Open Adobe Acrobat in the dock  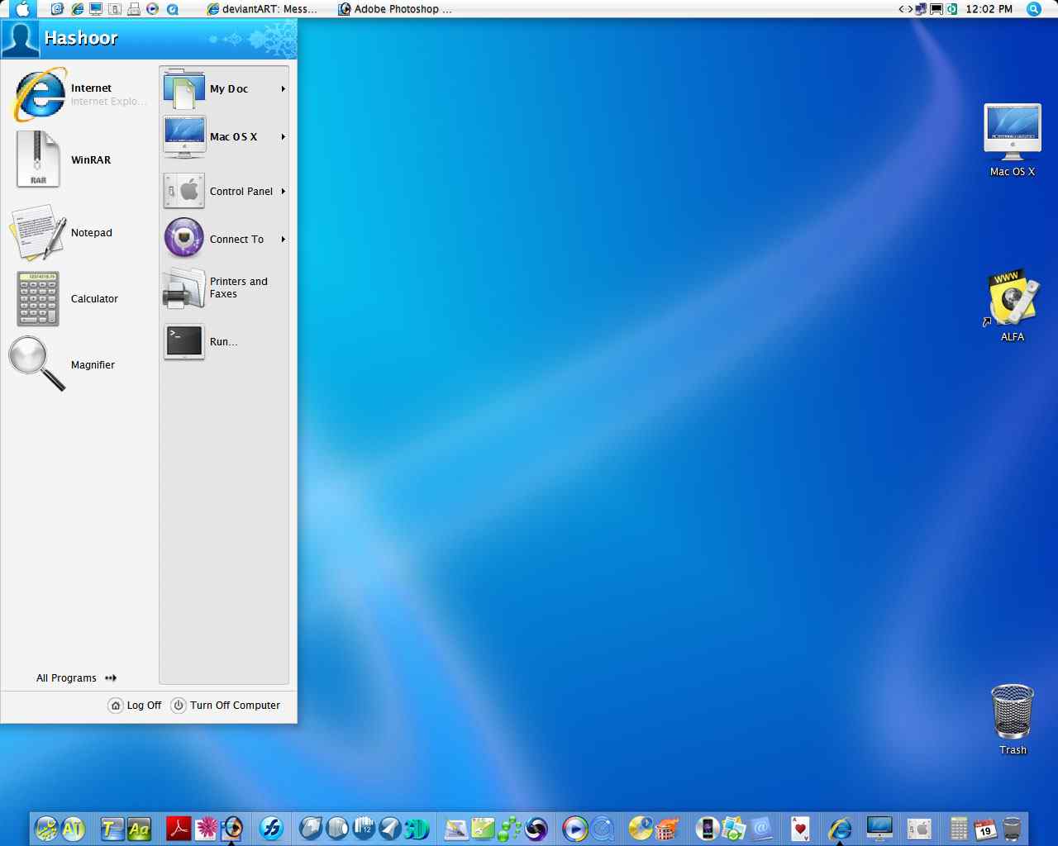point(179,828)
